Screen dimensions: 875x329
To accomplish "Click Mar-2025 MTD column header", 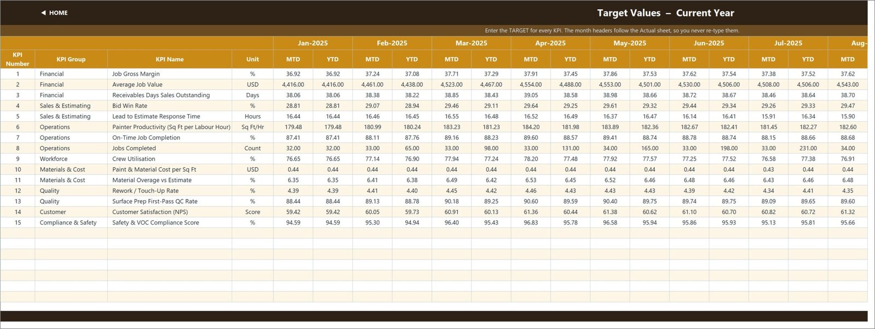I will pyautogui.click(x=452, y=59).
